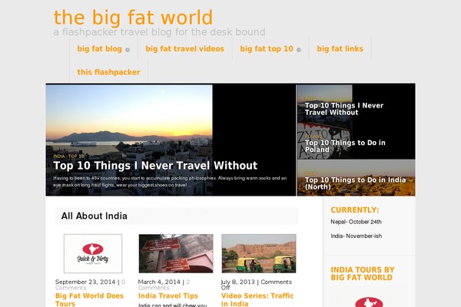Viewport: 461px width, 307px height.
Task: Click the site tagline a flashpacker travel blog
Action: (x=159, y=31)
